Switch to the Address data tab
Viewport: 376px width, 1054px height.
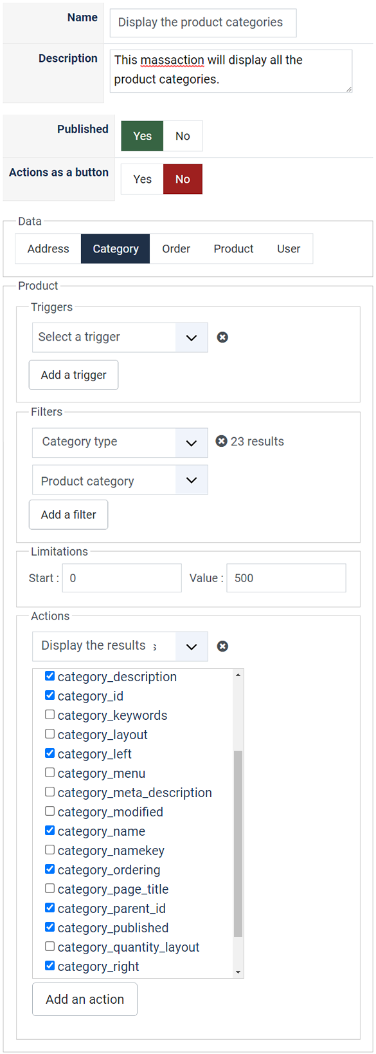(x=48, y=249)
